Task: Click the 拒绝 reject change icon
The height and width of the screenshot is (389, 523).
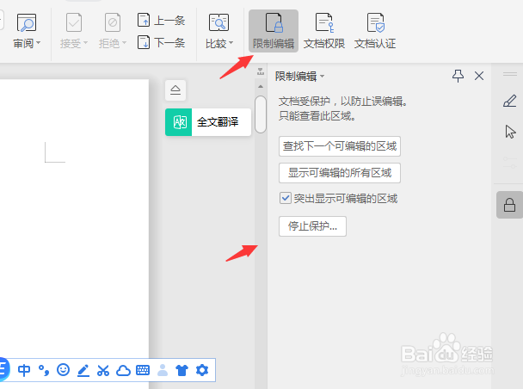Action: click(113, 22)
